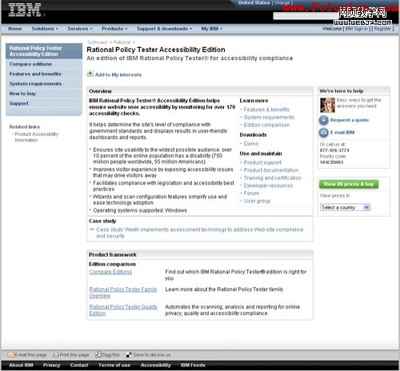400x371 pixels.
Task: Click the Register link
Action: (382, 29)
